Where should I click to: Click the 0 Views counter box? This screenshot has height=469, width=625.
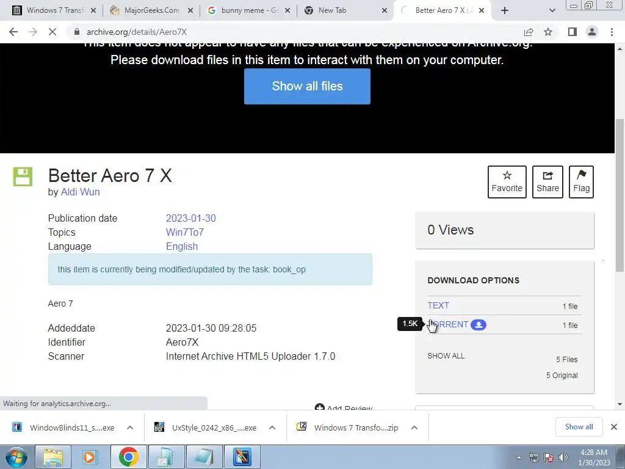(505, 230)
